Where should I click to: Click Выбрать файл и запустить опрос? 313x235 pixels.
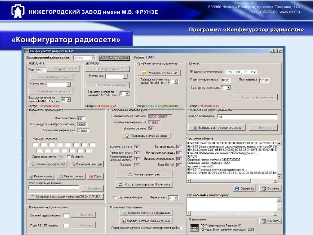[x=217, y=127]
